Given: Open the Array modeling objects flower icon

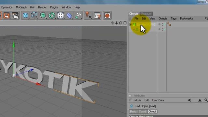Looking at the screenshot, I should pos(52,16).
